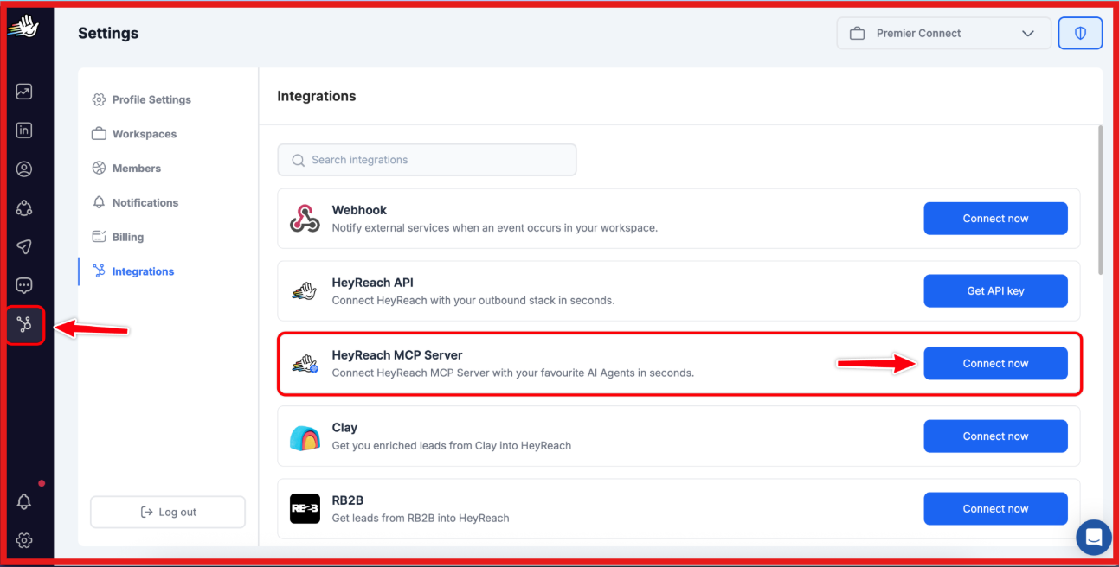This screenshot has width=1119, height=567.
Task: Click 'Notify external services' Webhook description
Action: (495, 228)
